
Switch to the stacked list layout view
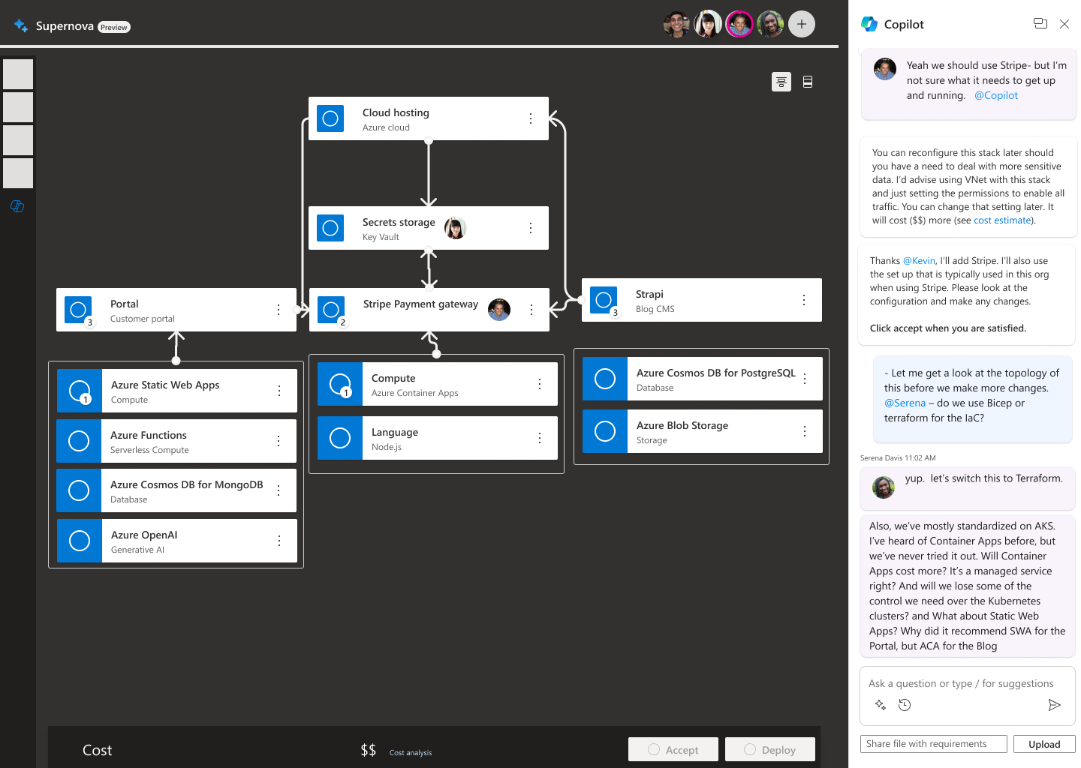tap(808, 82)
